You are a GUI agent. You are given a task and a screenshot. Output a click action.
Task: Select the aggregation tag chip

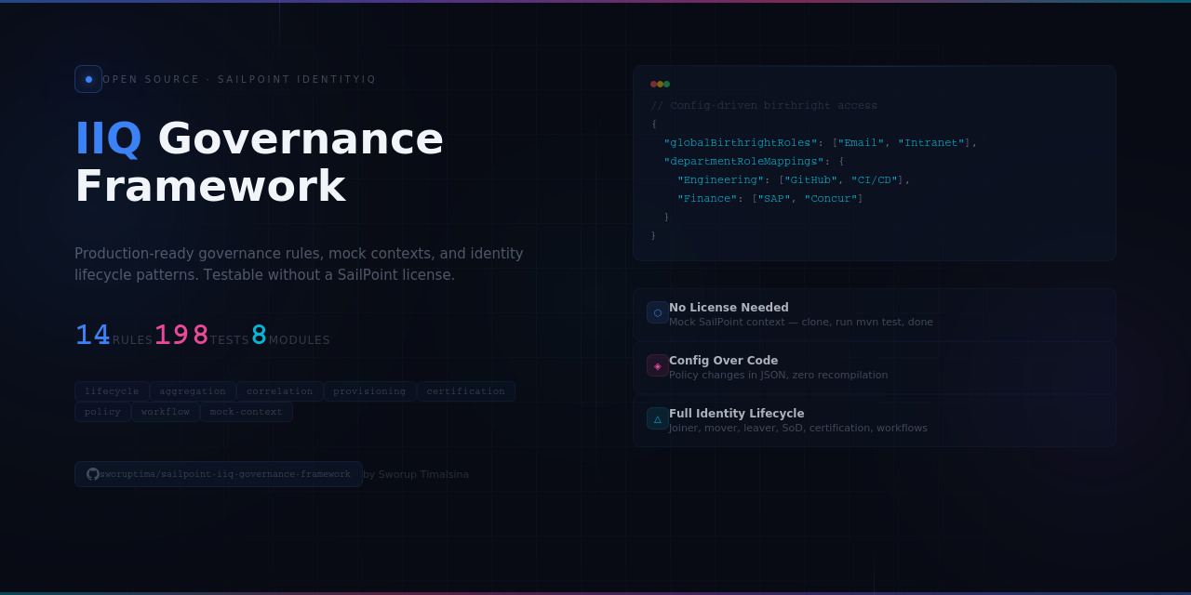[192, 391]
